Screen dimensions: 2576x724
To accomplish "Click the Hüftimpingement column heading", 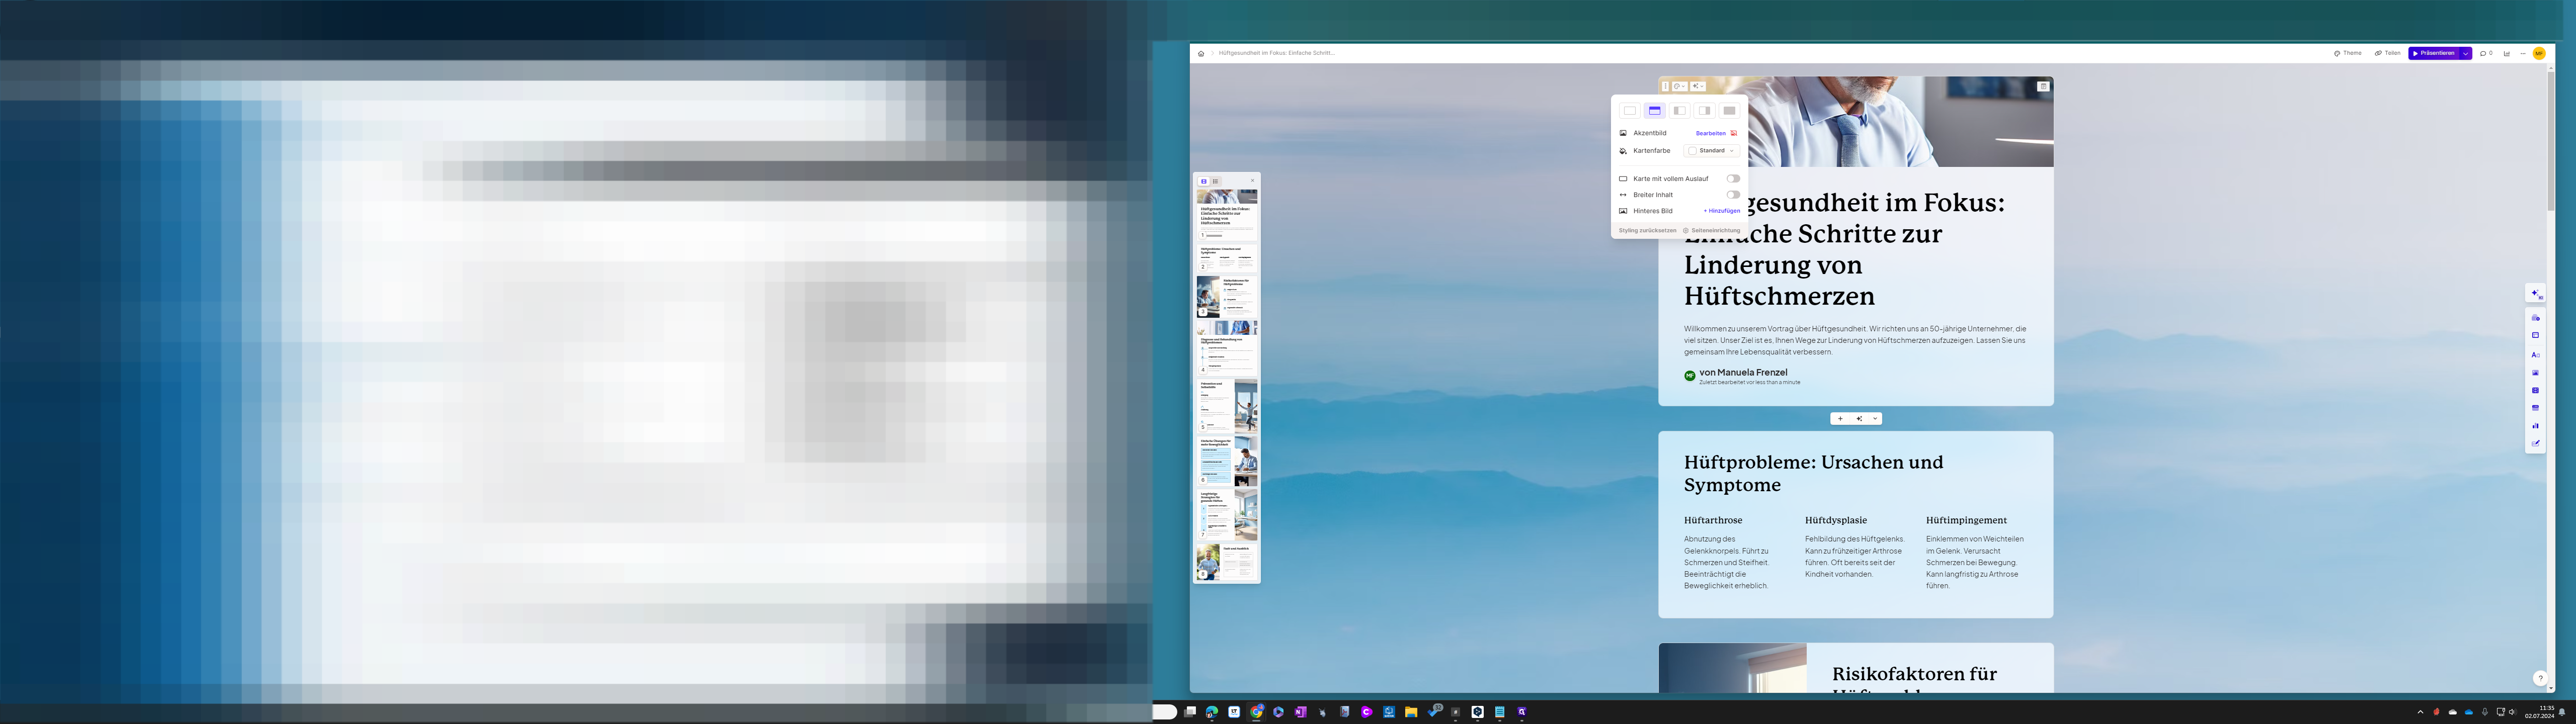I will click(x=1966, y=521).
